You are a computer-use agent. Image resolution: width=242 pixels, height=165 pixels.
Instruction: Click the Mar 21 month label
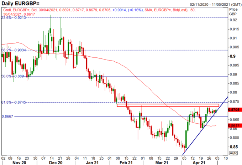tap(162, 163)
